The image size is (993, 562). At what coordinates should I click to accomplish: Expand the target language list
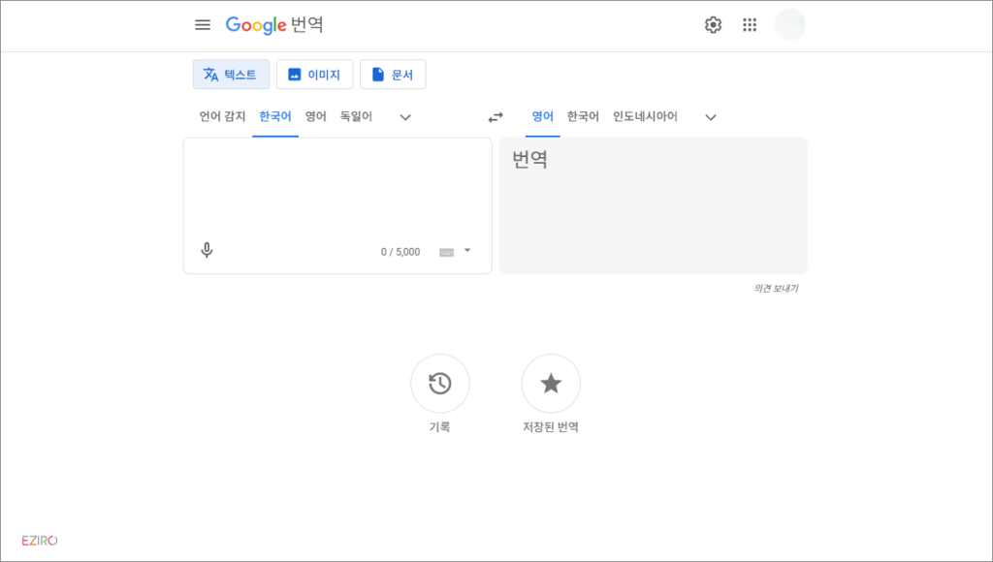click(711, 117)
